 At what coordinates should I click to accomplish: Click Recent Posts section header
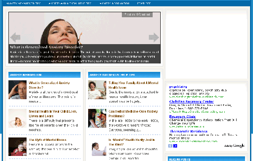pyautogui.click(x=206, y=159)
